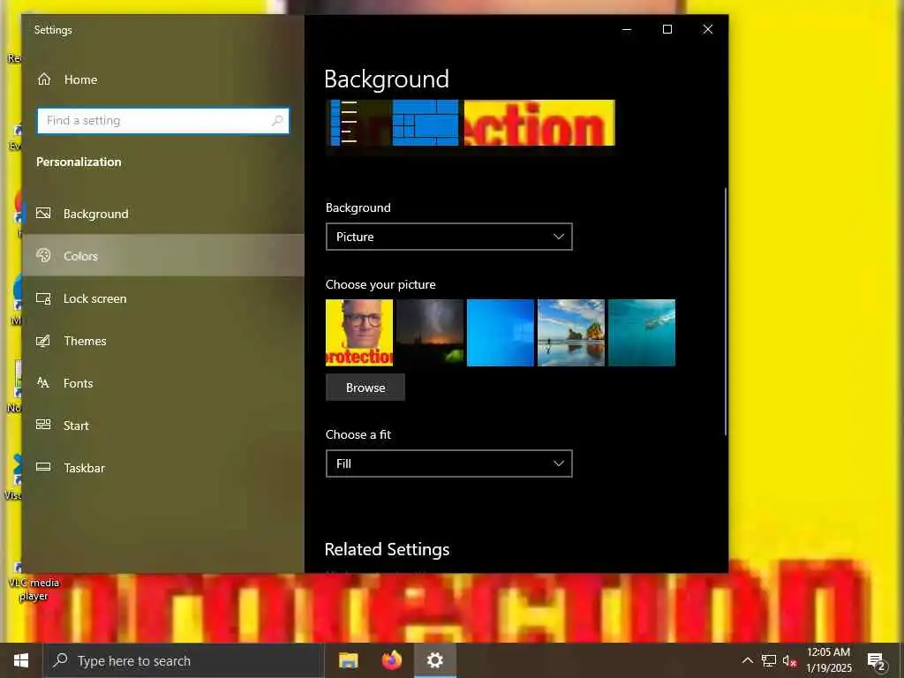This screenshot has height=678, width=904.
Task: Select the beach rock picture thumbnail
Action: 571,333
